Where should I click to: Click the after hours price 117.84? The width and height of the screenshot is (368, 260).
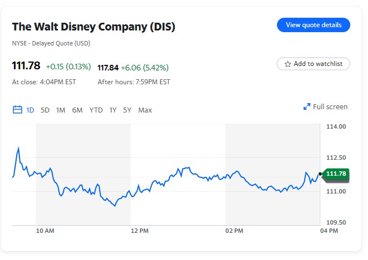coord(108,68)
